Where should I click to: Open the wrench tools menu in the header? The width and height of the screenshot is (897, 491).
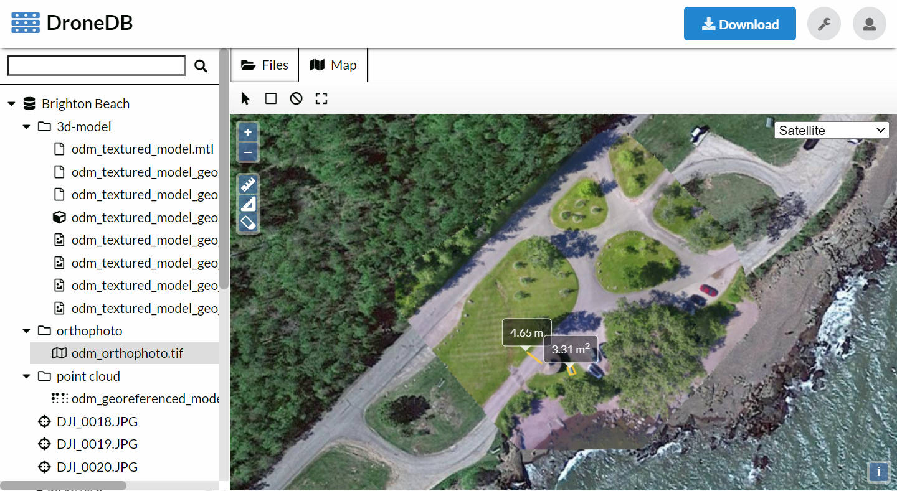[x=823, y=24]
